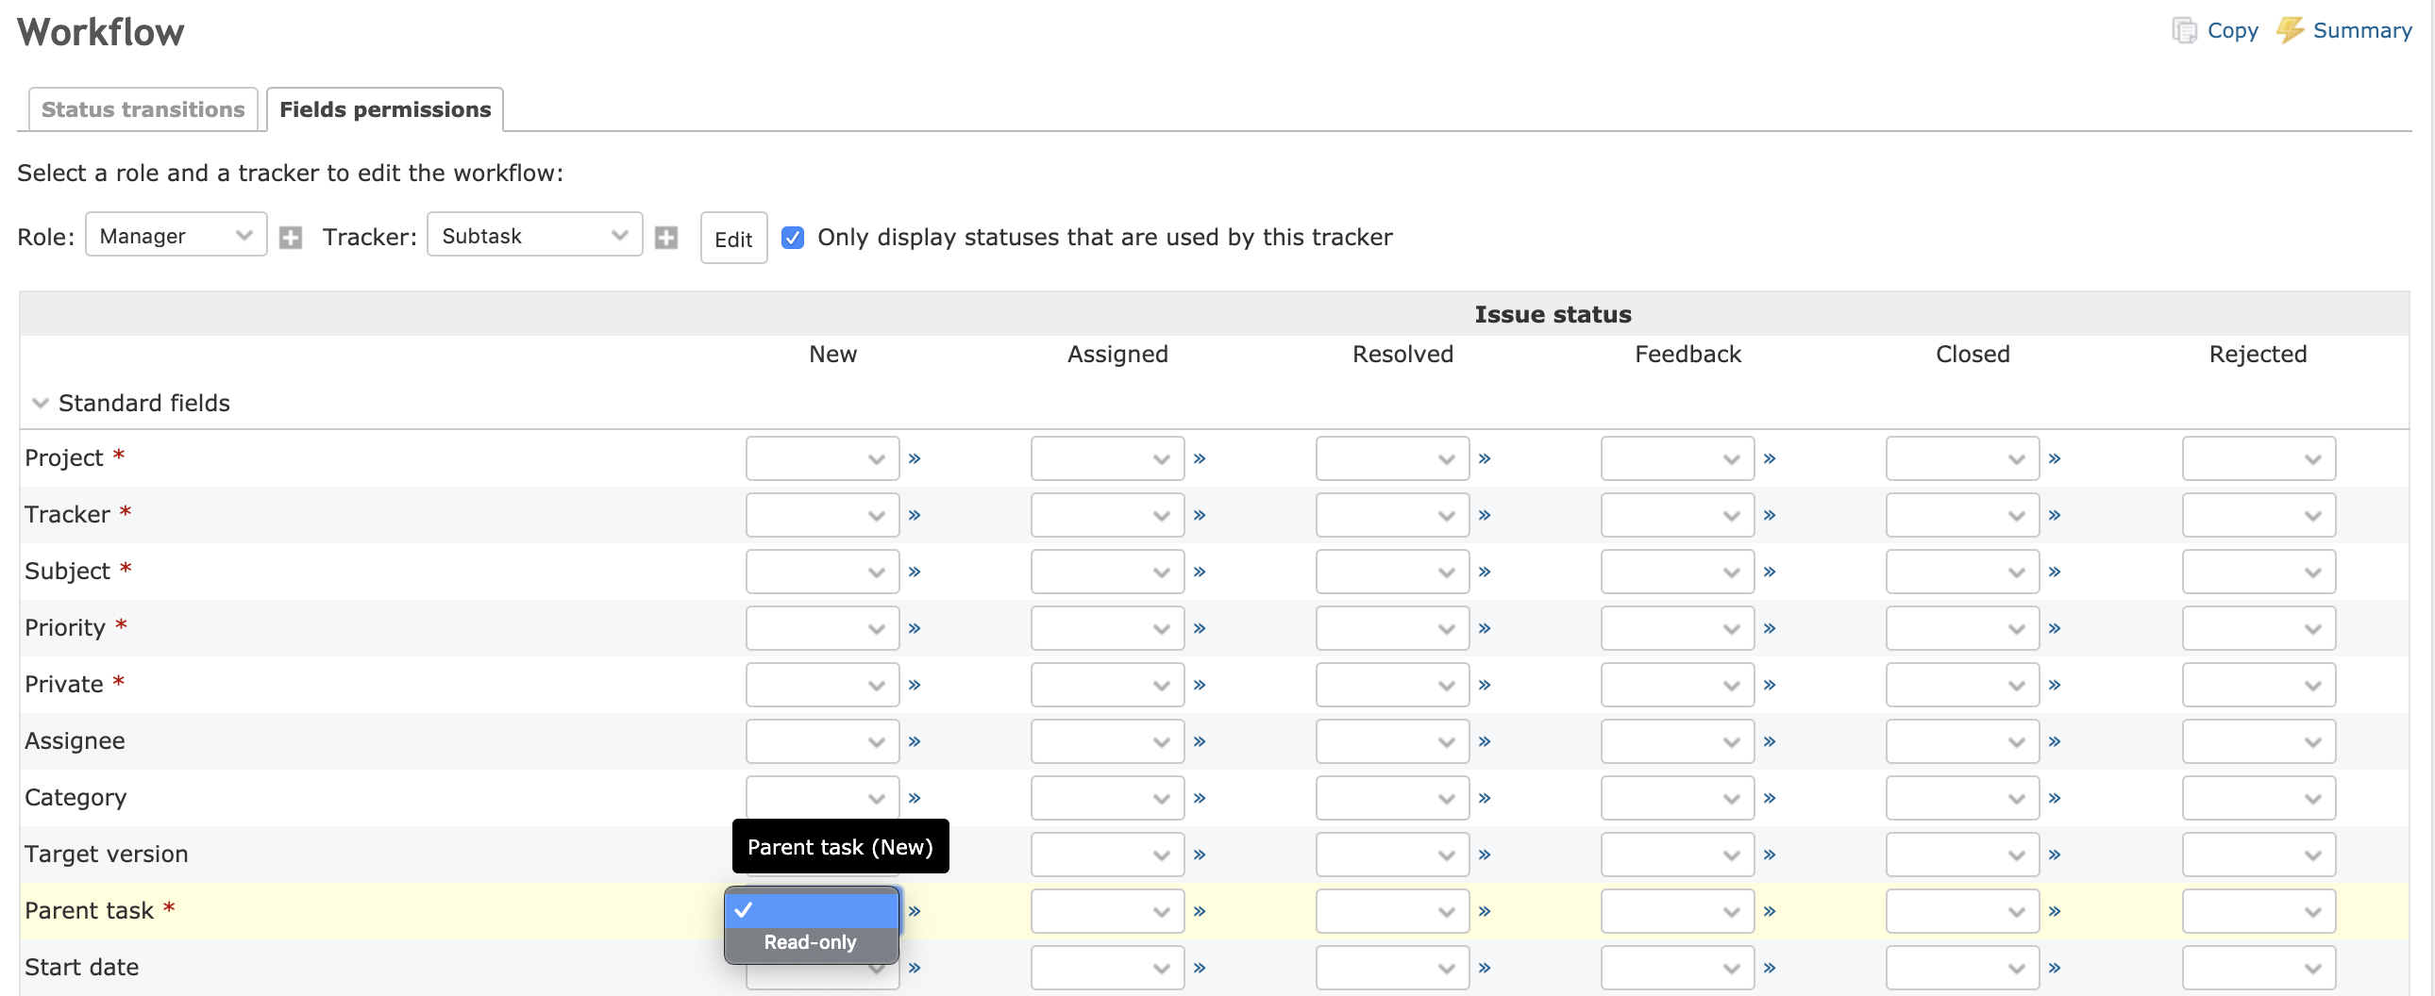Click the Rejected status column header
This screenshot has height=996, width=2435.
[2258, 355]
